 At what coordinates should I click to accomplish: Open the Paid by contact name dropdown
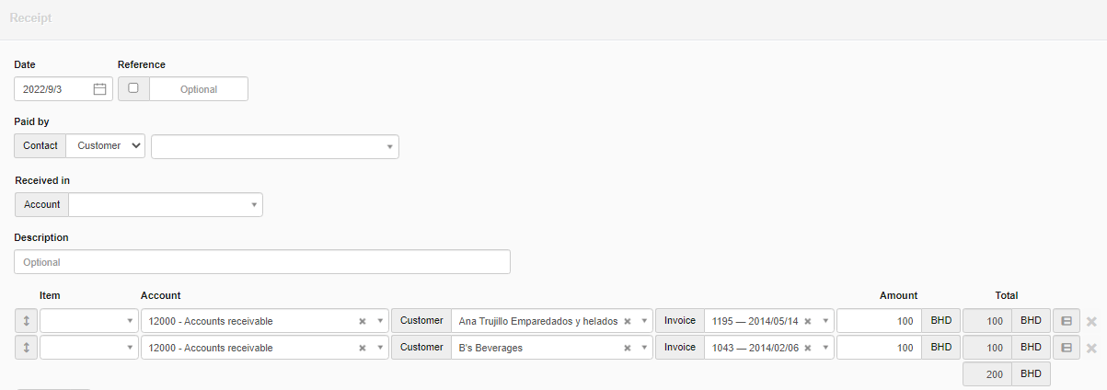click(x=275, y=146)
